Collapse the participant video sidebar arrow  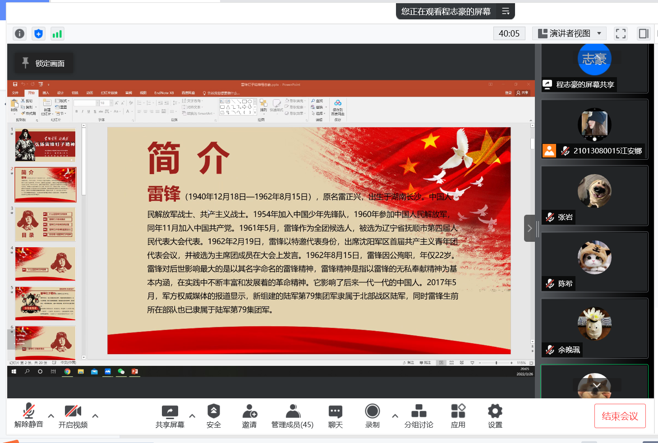tap(529, 228)
